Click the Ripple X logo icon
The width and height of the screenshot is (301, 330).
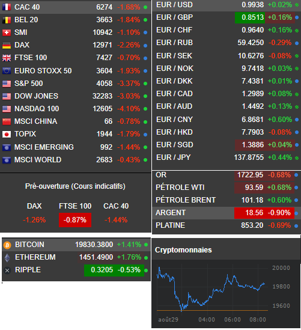tap(7, 270)
